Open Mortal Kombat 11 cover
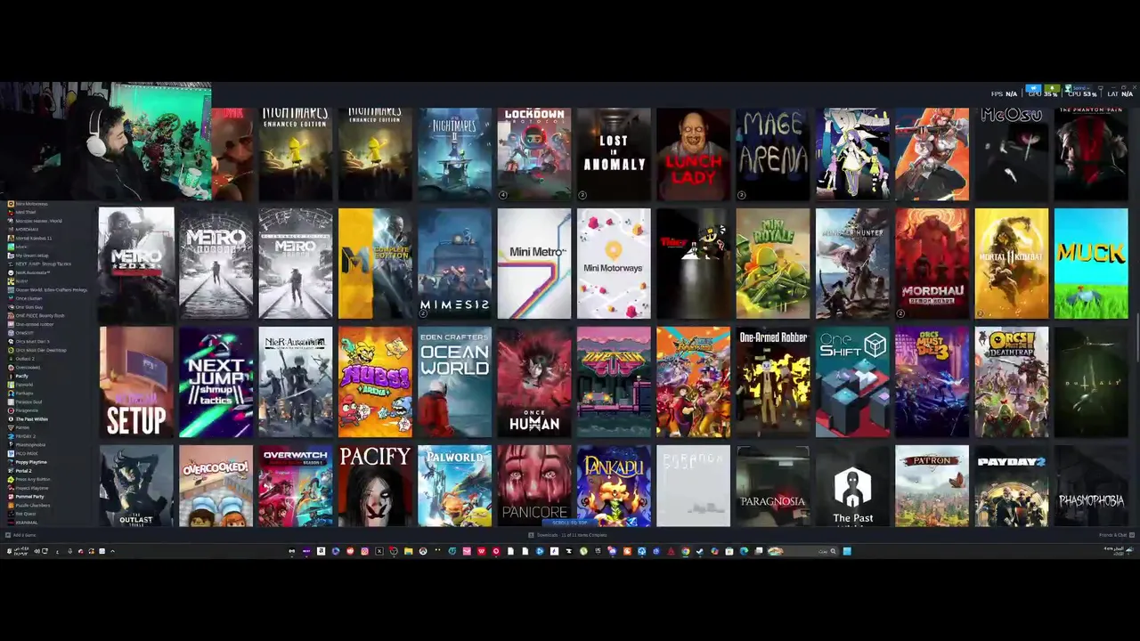1140x641 pixels. [x=1012, y=264]
